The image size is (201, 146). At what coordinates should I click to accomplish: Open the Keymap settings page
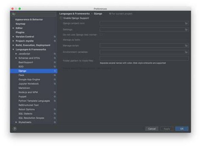pyautogui.click(x=20, y=24)
